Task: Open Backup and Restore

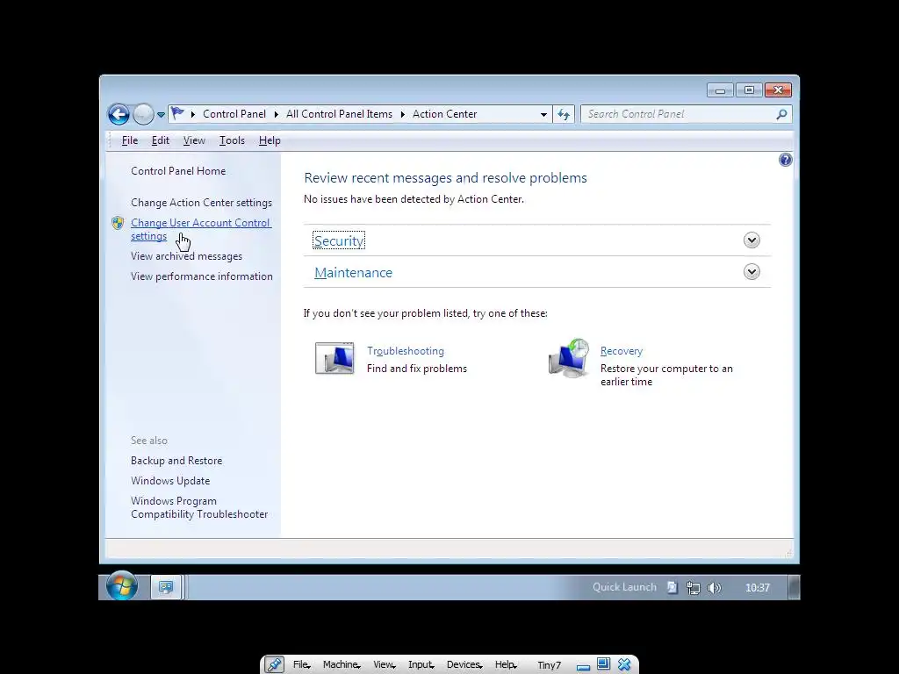Action: click(x=176, y=461)
